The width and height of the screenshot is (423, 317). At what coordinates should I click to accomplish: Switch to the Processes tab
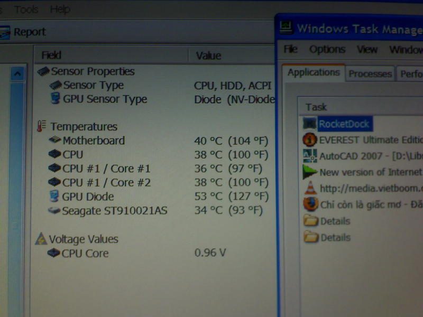pos(370,74)
